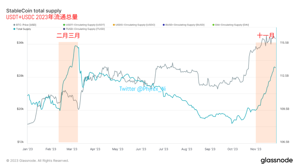
Task: Click the Mar '23 axis label
Action: click(x=72, y=149)
